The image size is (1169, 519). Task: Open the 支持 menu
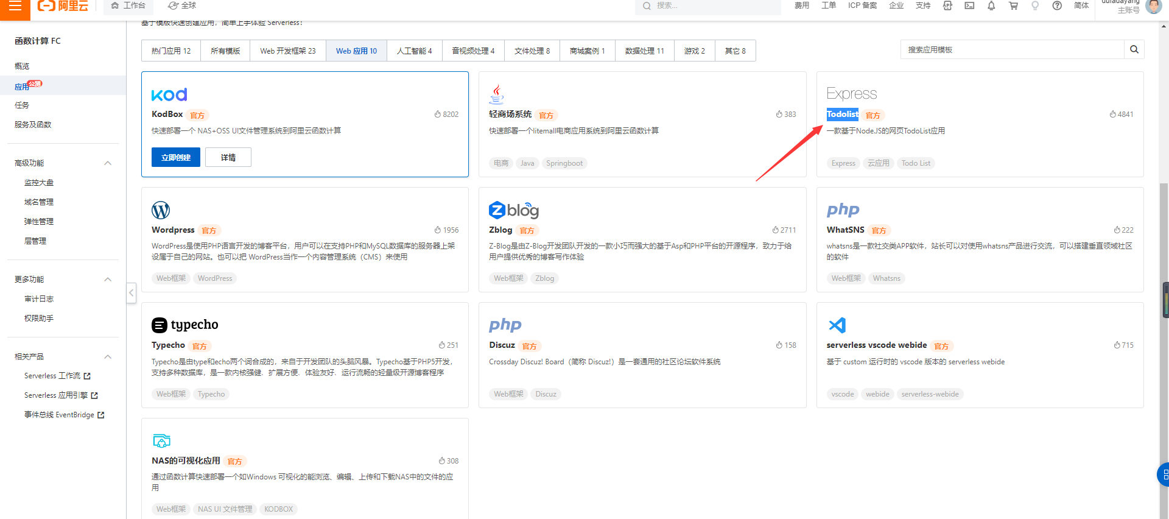pos(923,5)
